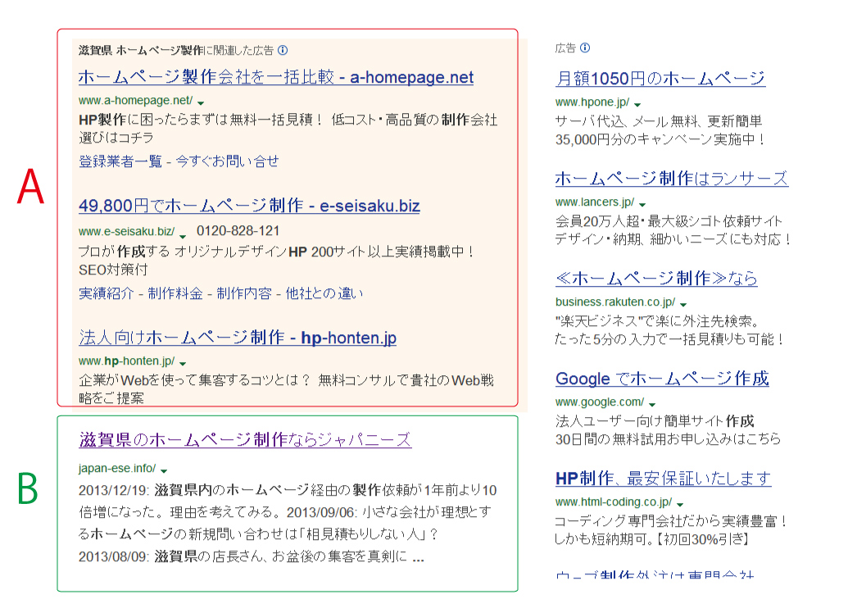Expand the arrow next to www.e-seisaku.biz/
Image resolution: width=857 pixels, height=608 pixels.
(183, 236)
